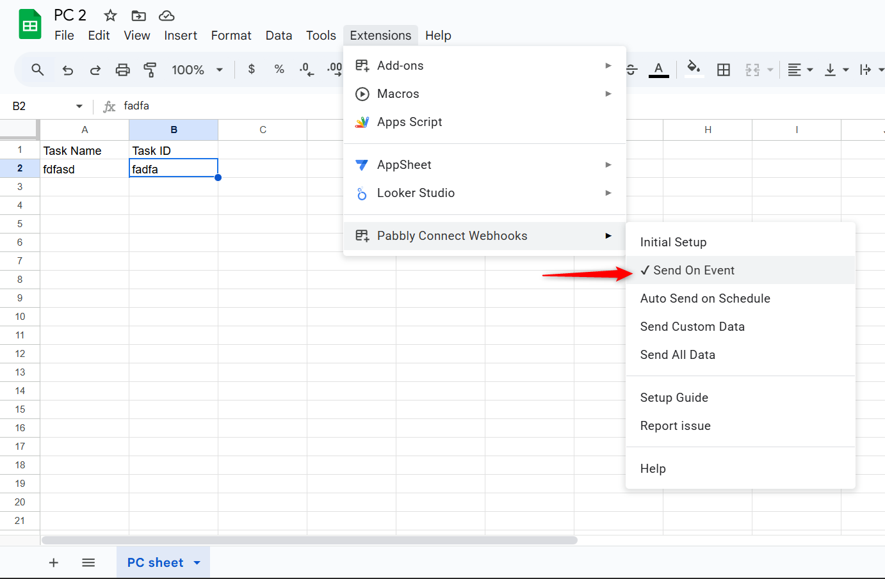Format as currency with dollar icon

251,69
